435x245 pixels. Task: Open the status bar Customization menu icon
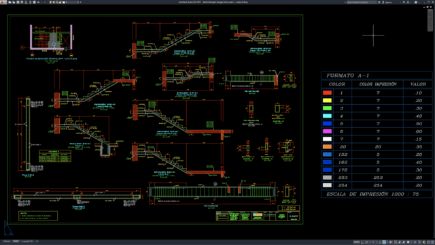coord(432,242)
